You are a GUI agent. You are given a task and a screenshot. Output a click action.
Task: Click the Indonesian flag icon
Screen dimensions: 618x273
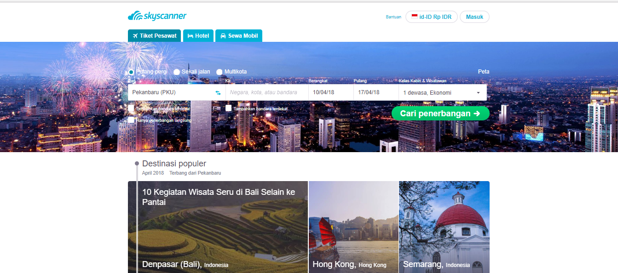click(x=415, y=17)
